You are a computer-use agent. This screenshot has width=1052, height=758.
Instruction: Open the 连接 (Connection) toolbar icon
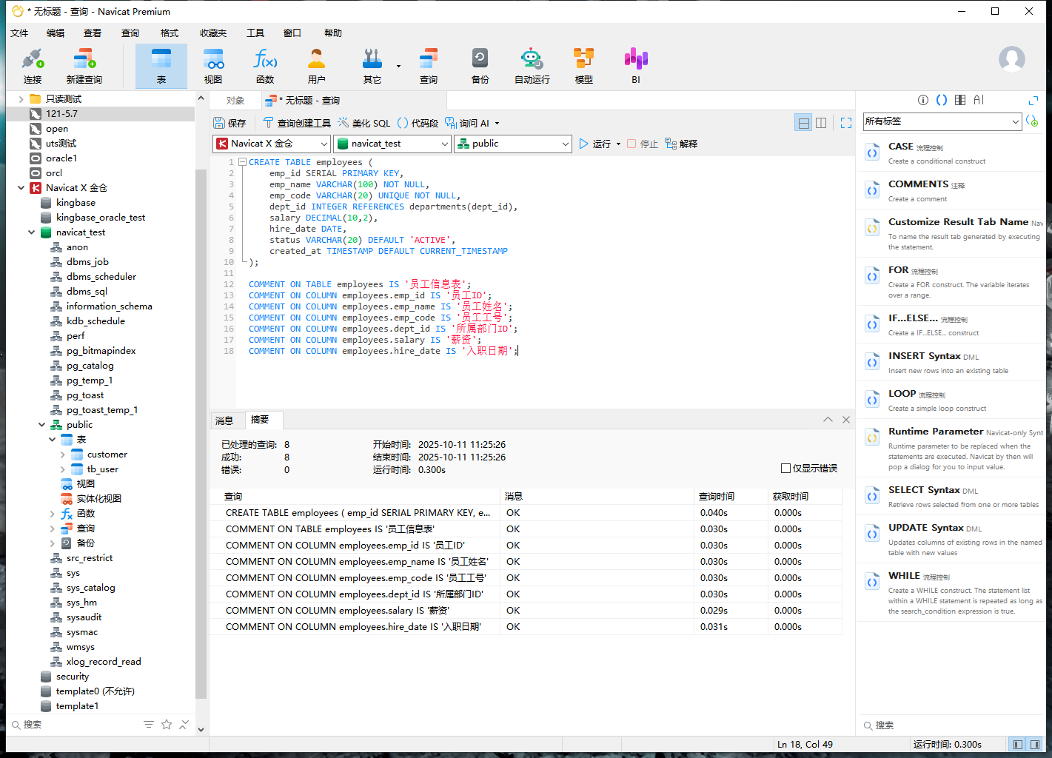pos(33,66)
